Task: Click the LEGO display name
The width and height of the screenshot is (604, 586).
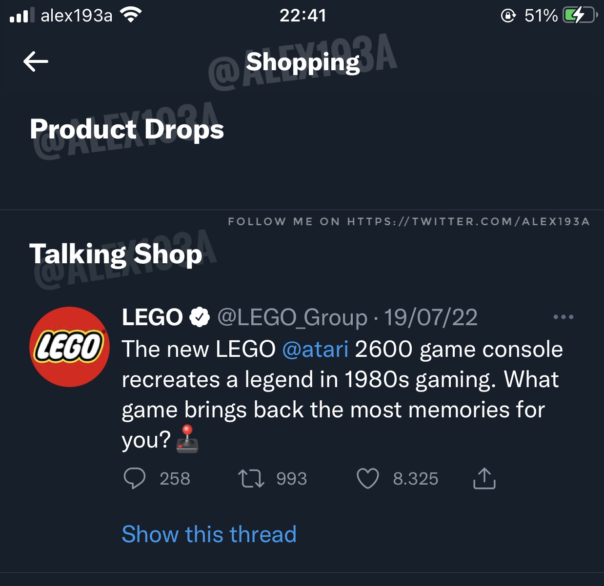Action: [152, 317]
